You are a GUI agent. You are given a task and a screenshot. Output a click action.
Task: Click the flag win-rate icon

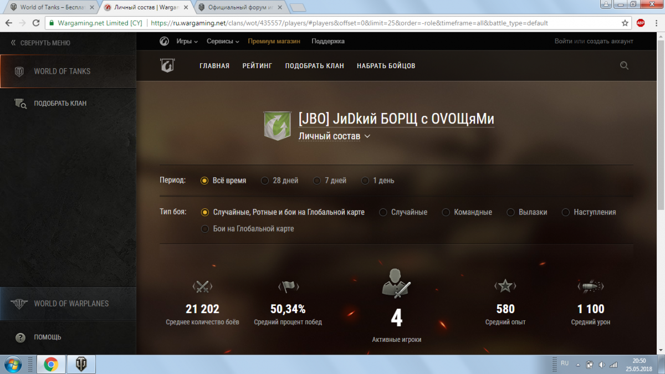(x=288, y=286)
